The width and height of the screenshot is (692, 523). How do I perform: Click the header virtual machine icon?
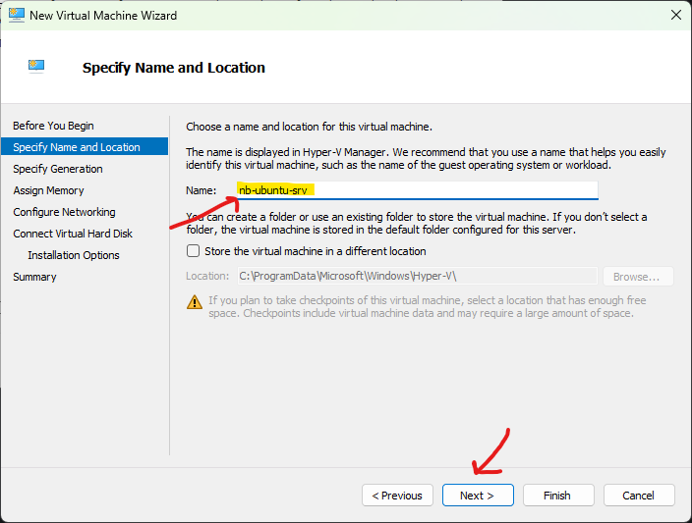coord(36,67)
